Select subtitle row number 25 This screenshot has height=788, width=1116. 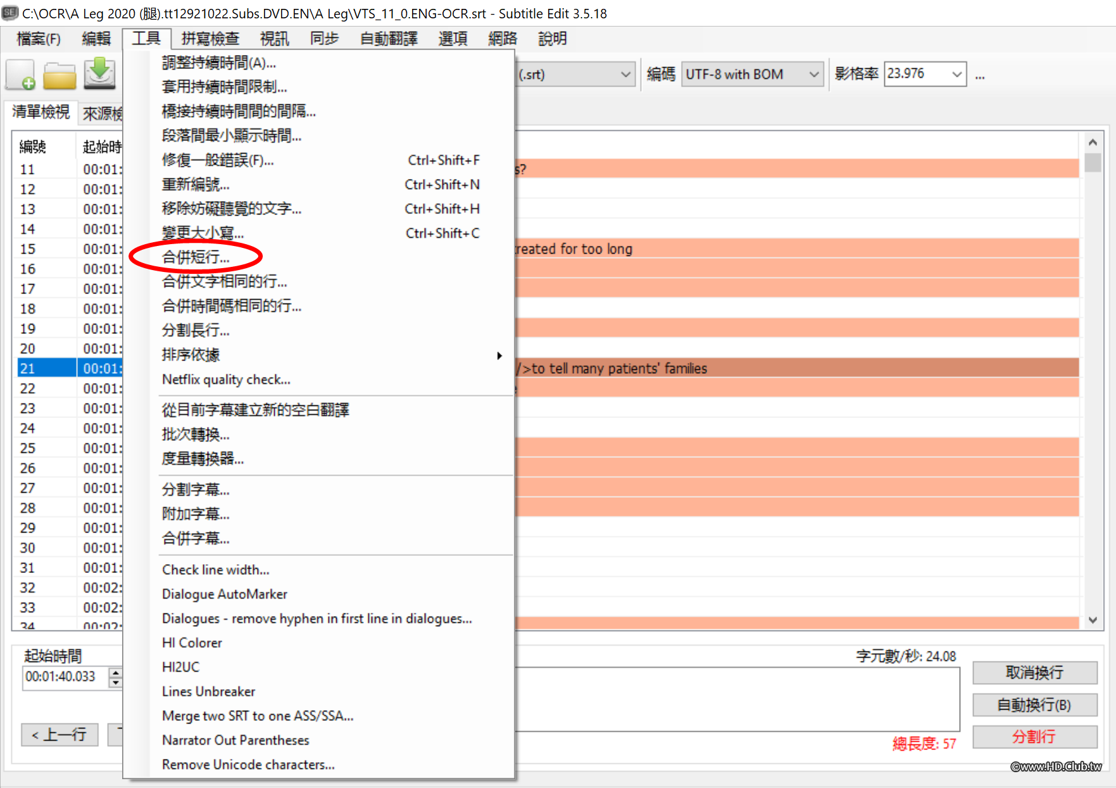pyautogui.click(x=68, y=448)
